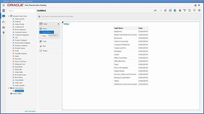204x114 pixels.
Task: Select Product Sub Category data element
Action: [x=22, y=43]
